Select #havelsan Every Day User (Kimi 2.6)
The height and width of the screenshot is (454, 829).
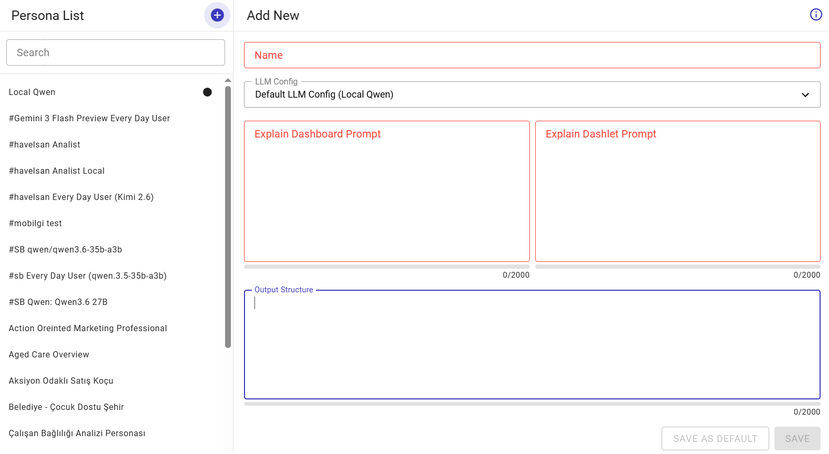click(x=111, y=197)
